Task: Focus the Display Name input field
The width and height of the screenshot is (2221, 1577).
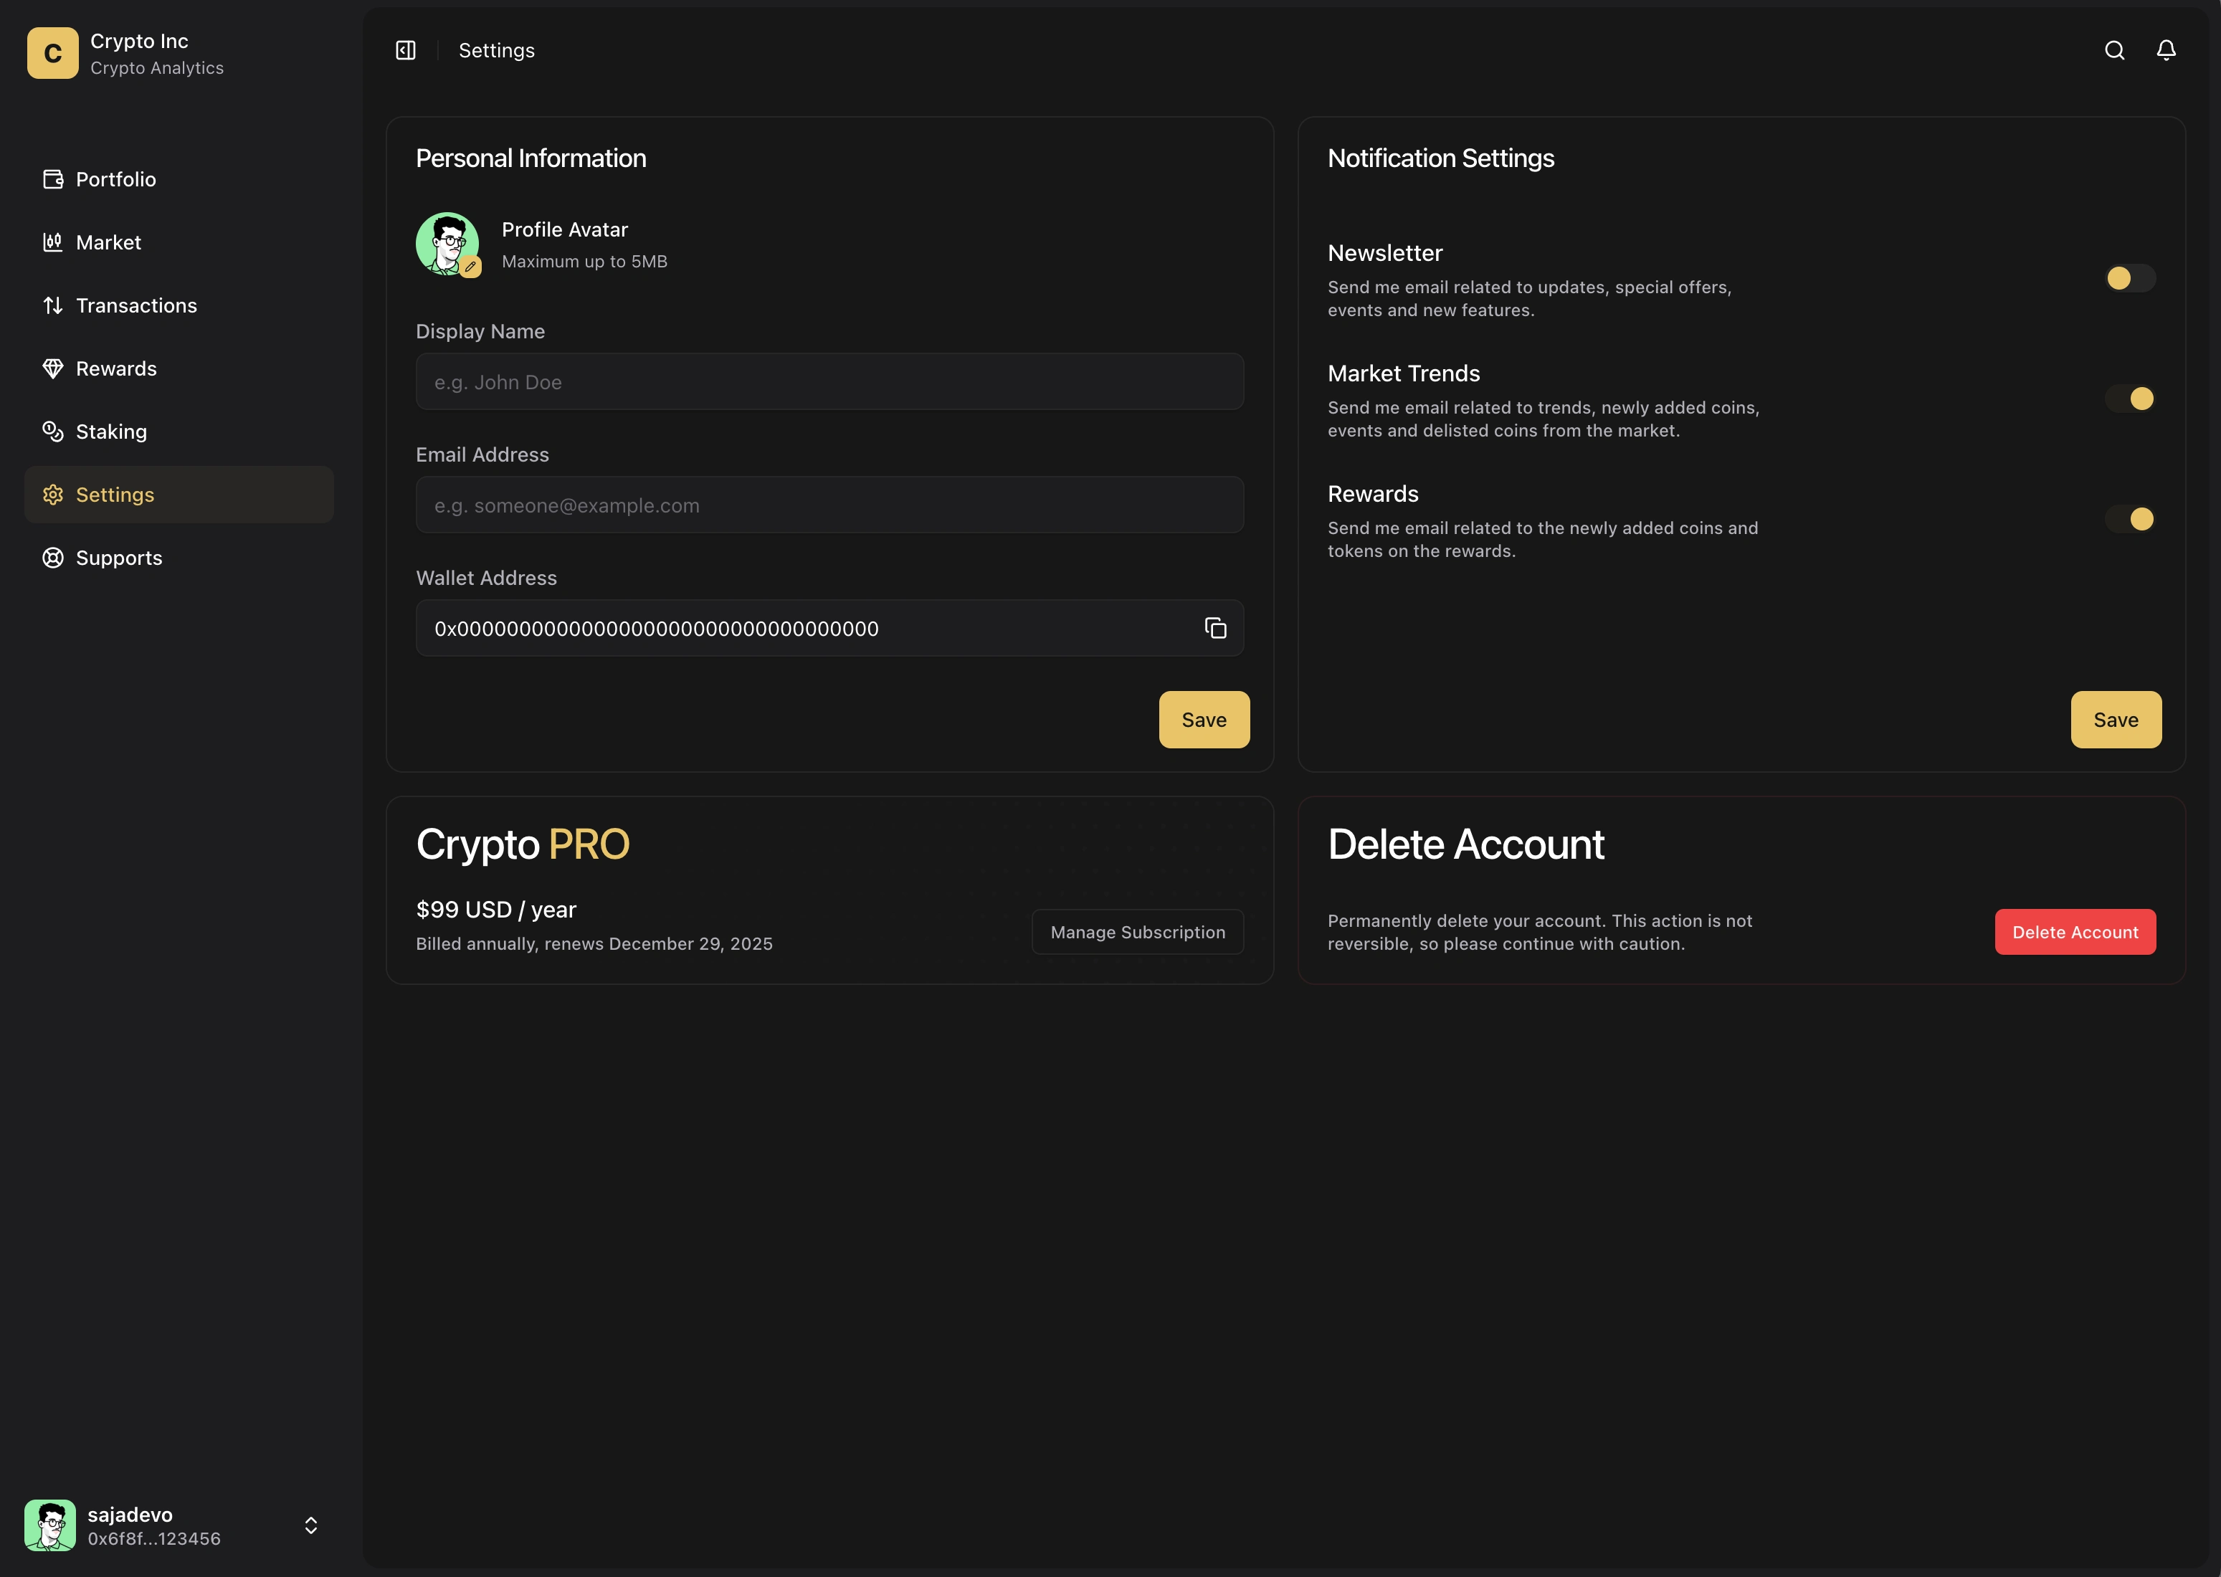Action: (x=829, y=381)
